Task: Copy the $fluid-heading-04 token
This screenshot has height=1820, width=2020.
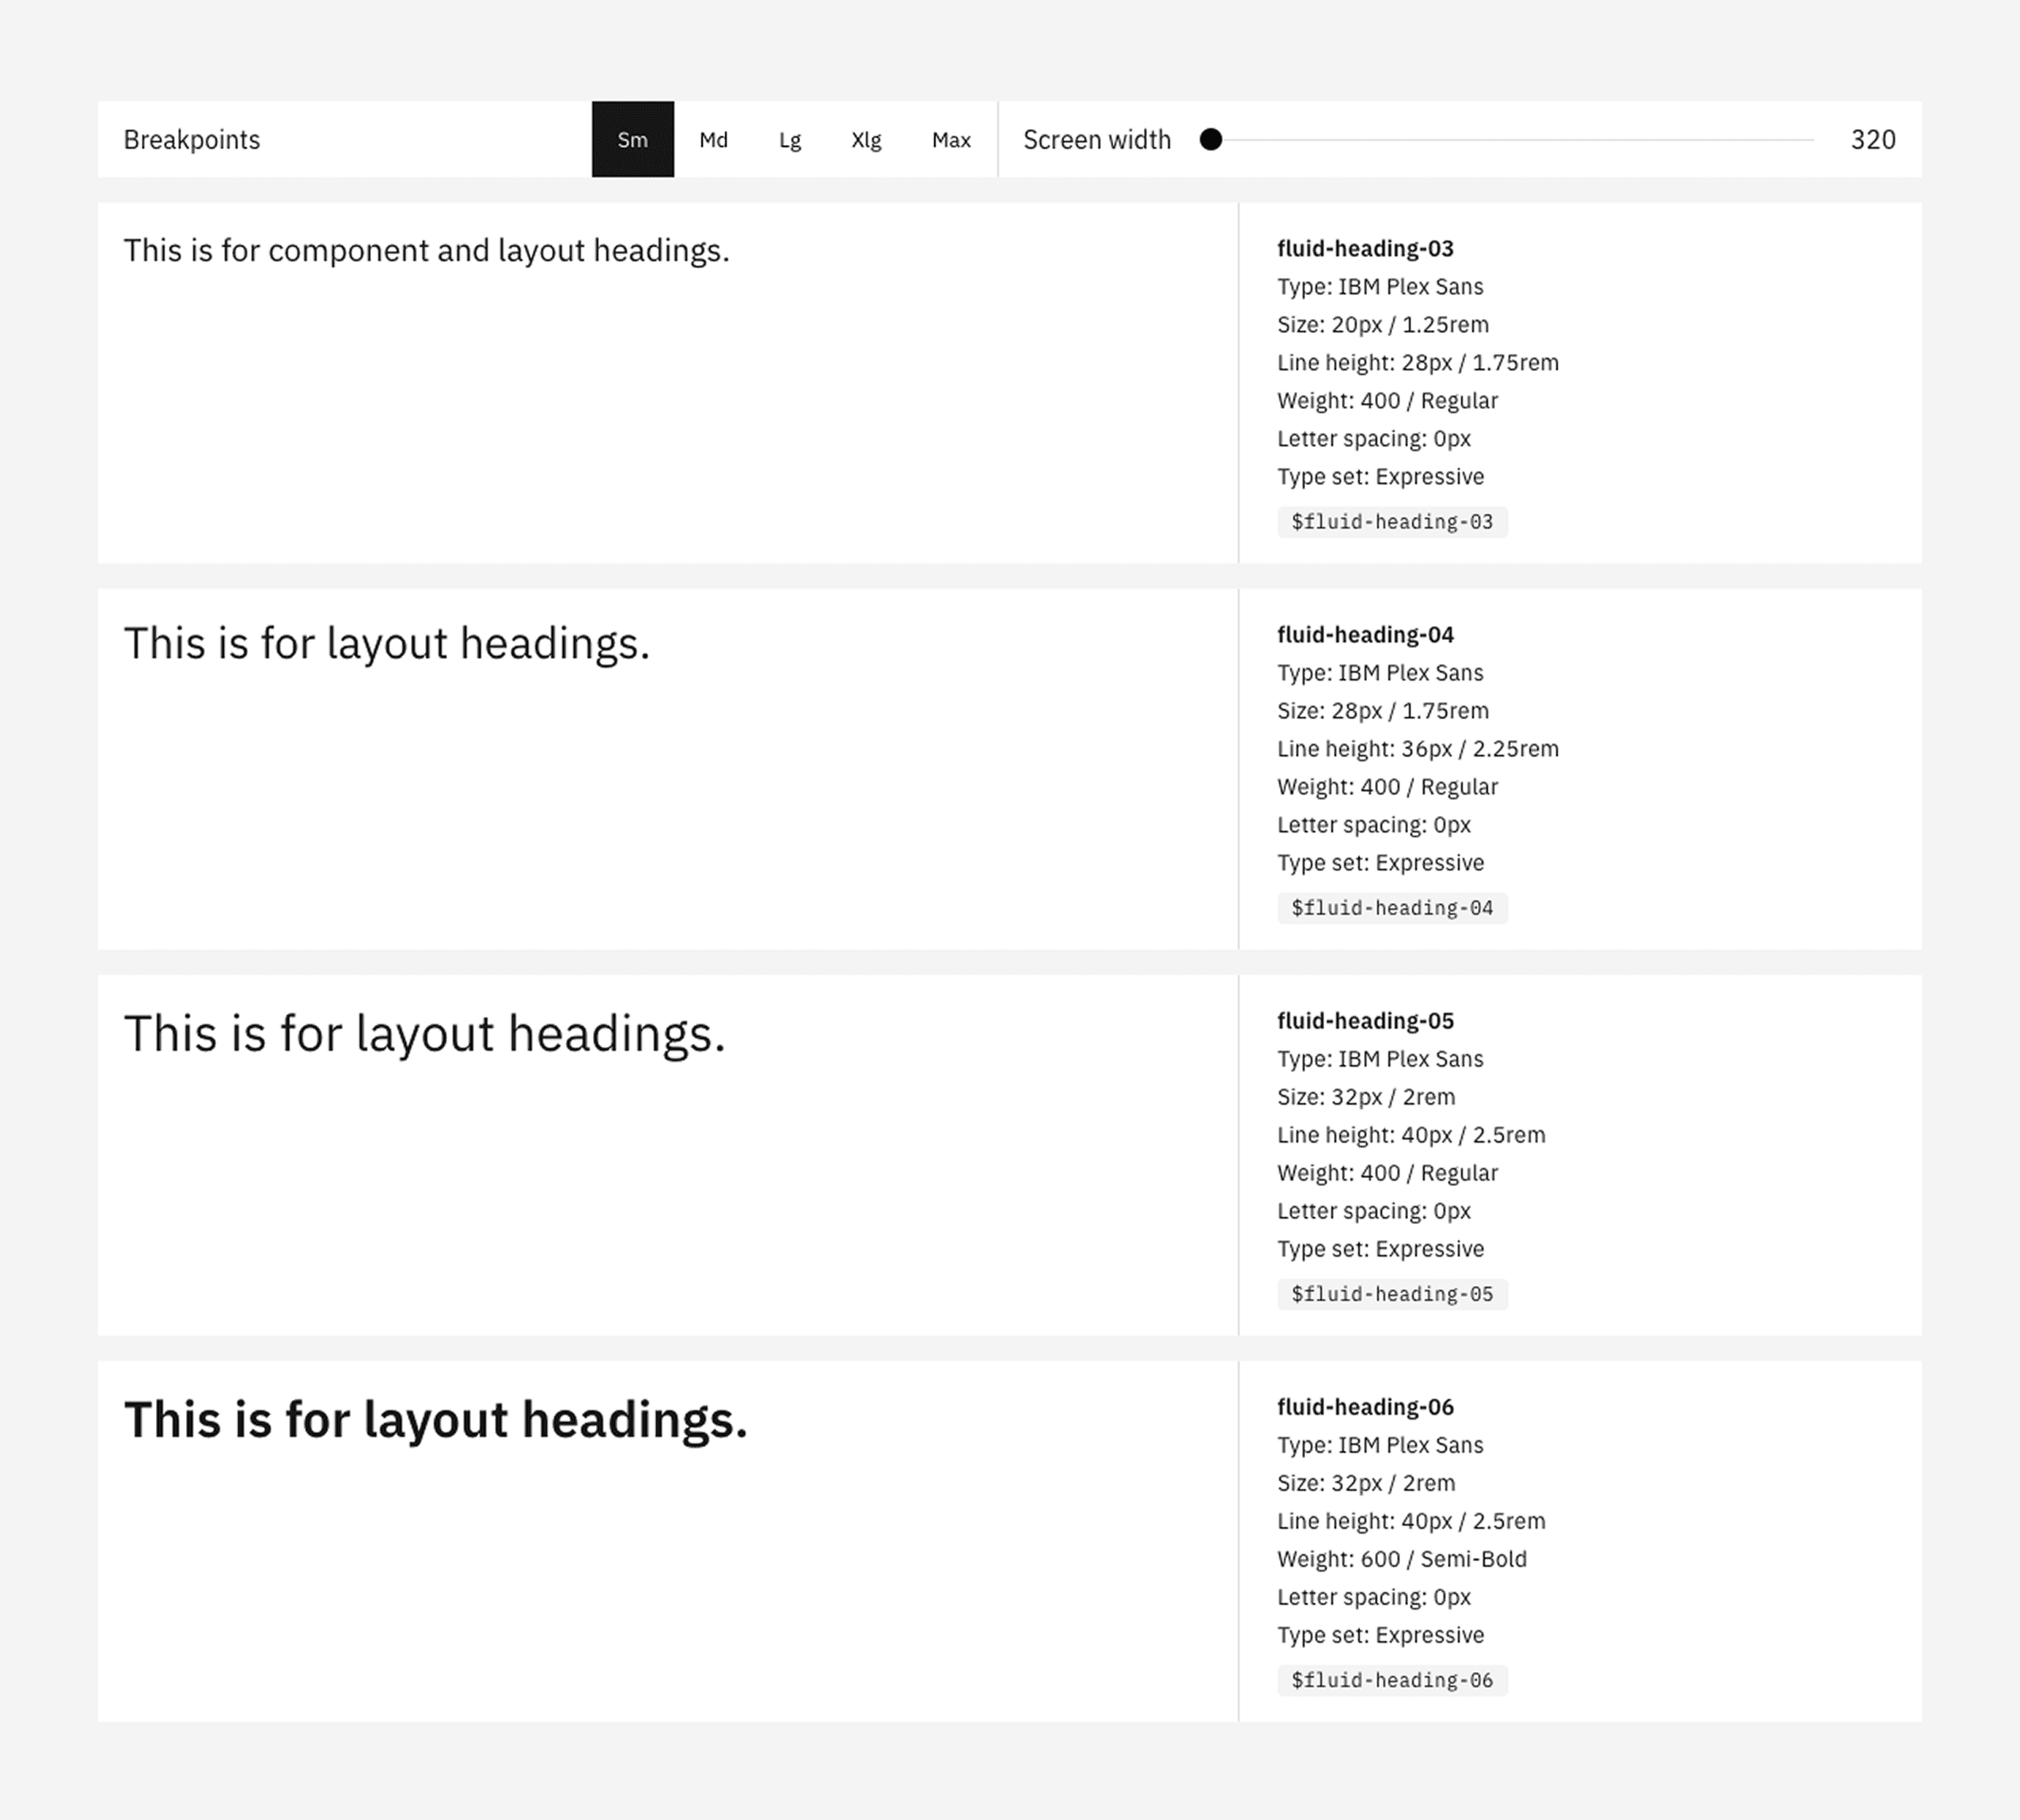Action: (x=1392, y=908)
